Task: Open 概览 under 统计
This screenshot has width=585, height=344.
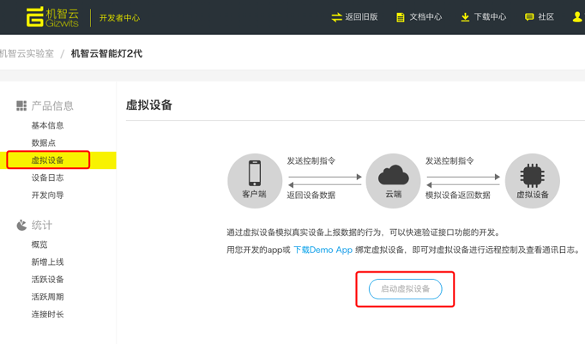Action: pyautogui.click(x=39, y=244)
